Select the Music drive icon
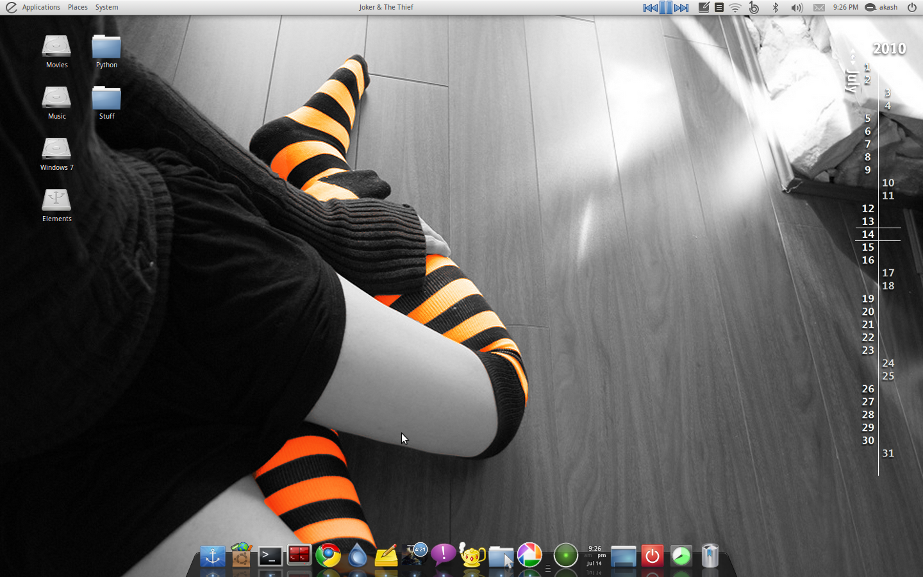 coord(56,103)
